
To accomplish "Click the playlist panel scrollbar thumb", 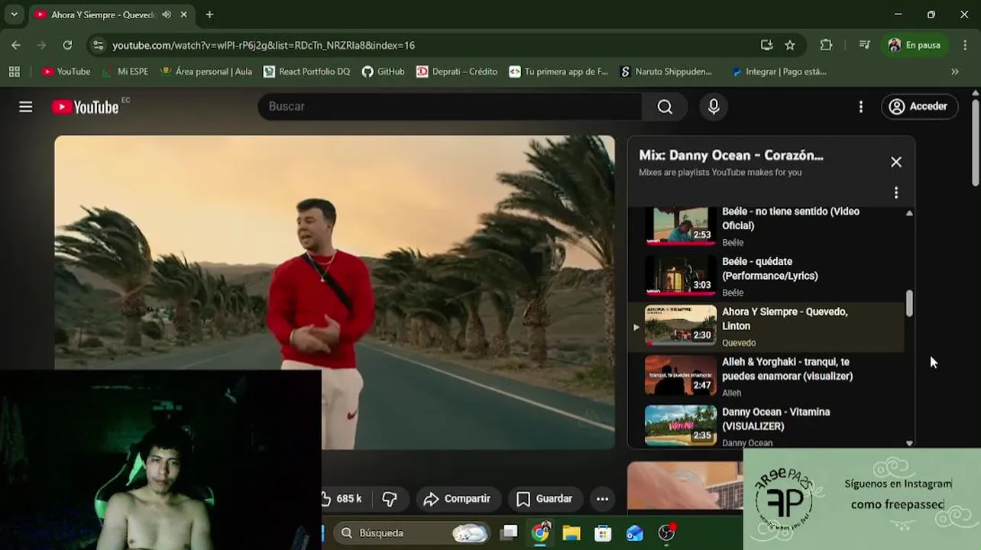I will [x=909, y=303].
